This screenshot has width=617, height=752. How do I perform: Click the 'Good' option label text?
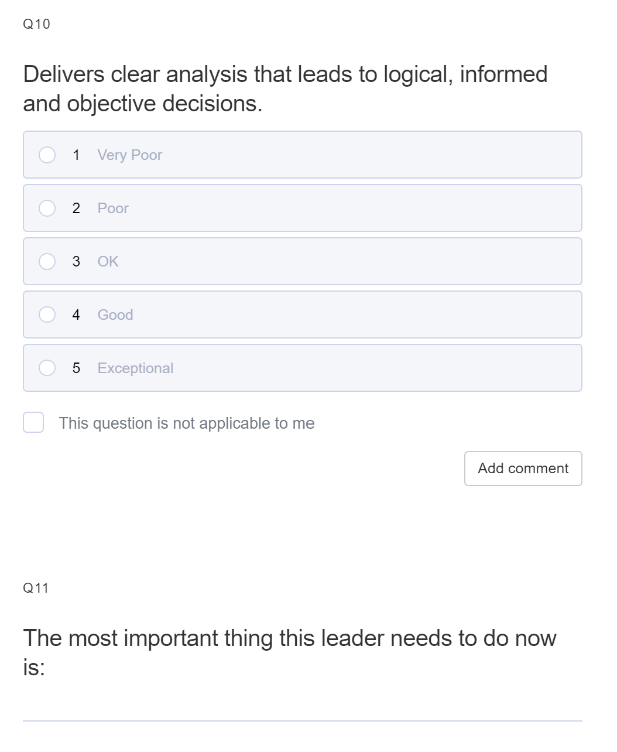click(115, 315)
